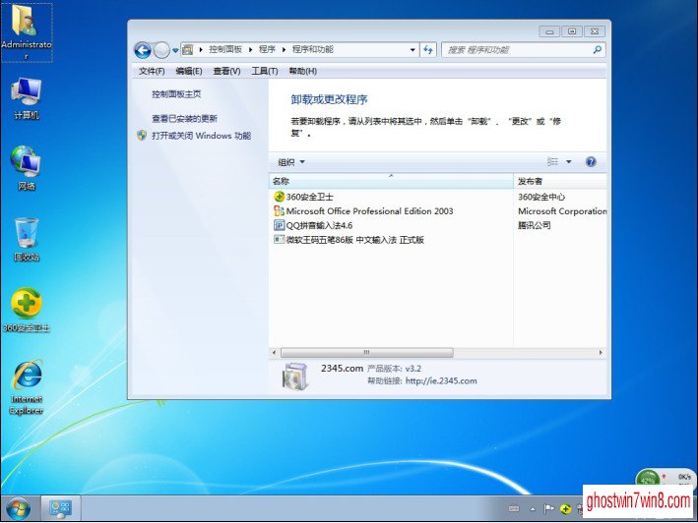Image resolution: width=698 pixels, height=523 pixels.
Task: Click the 360 tray icon in taskbar
Action: (566, 509)
